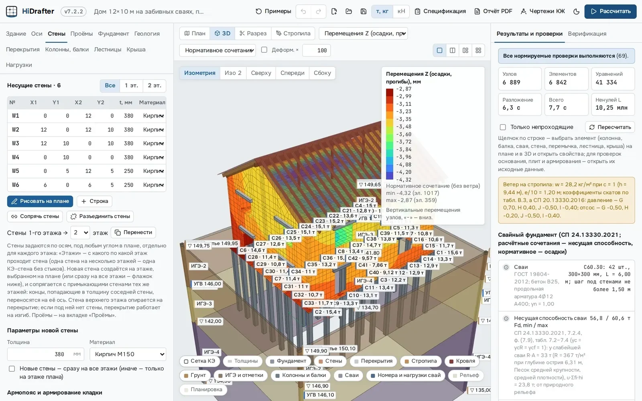The height and width of the screenshot is (401, 642).
Task: Select the two-column split layout icon
Action: [x=452, y=50]
